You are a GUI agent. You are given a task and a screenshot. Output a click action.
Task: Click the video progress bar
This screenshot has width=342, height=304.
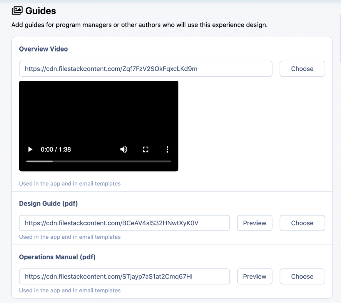click(99, 161)
